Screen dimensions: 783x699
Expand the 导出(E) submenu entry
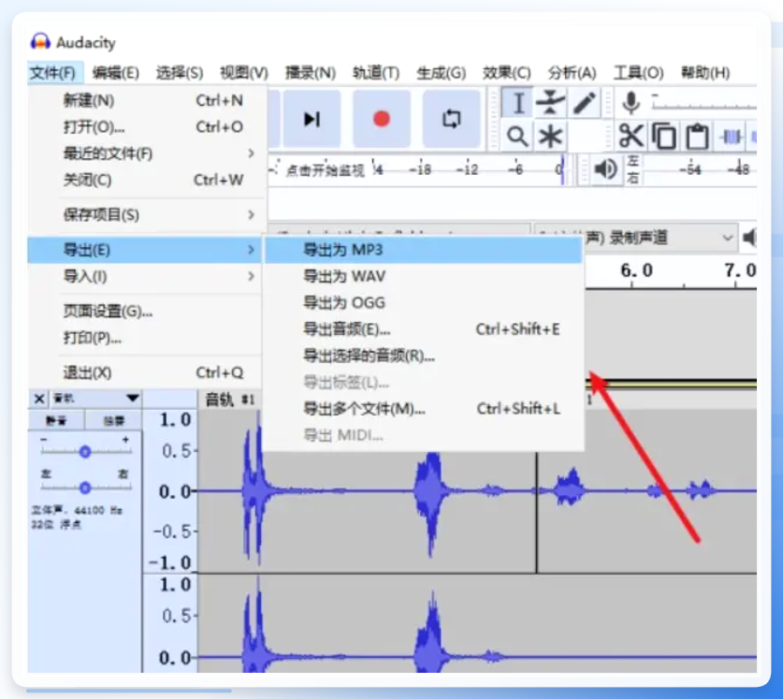pyautogui.click(x=145, y=250)
